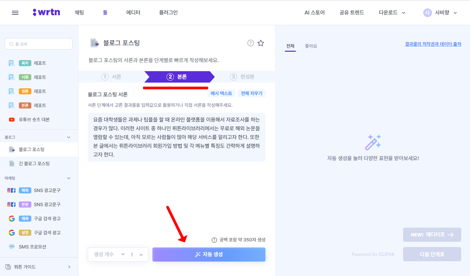470x276 pixels.
Task: Open the 에디터 menu item
Action: (133, 12)
